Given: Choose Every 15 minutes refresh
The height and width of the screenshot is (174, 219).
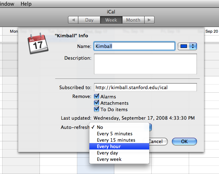Looking at the screenshot, I should (x=119, y=140).
